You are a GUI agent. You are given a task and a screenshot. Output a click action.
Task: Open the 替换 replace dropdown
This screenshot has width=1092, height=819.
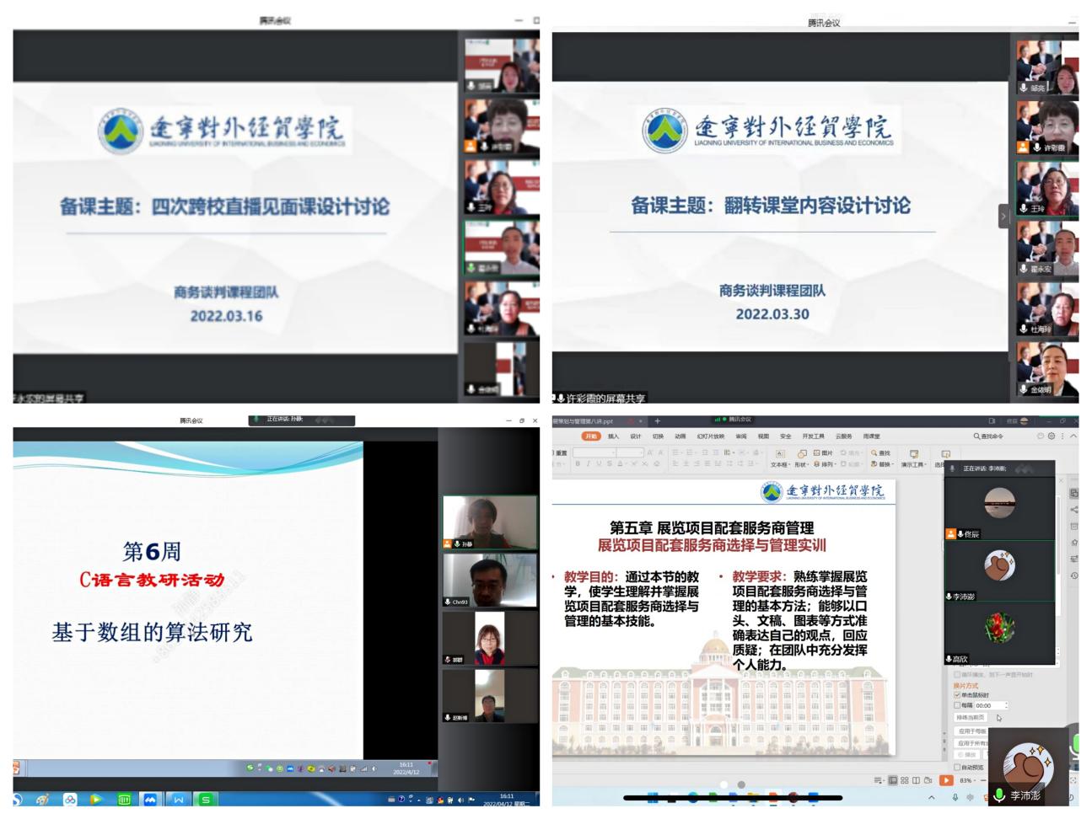coord(883,465)
